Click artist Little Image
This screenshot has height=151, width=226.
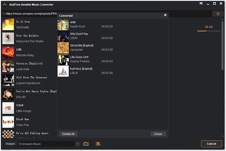(x=24, y=111)
